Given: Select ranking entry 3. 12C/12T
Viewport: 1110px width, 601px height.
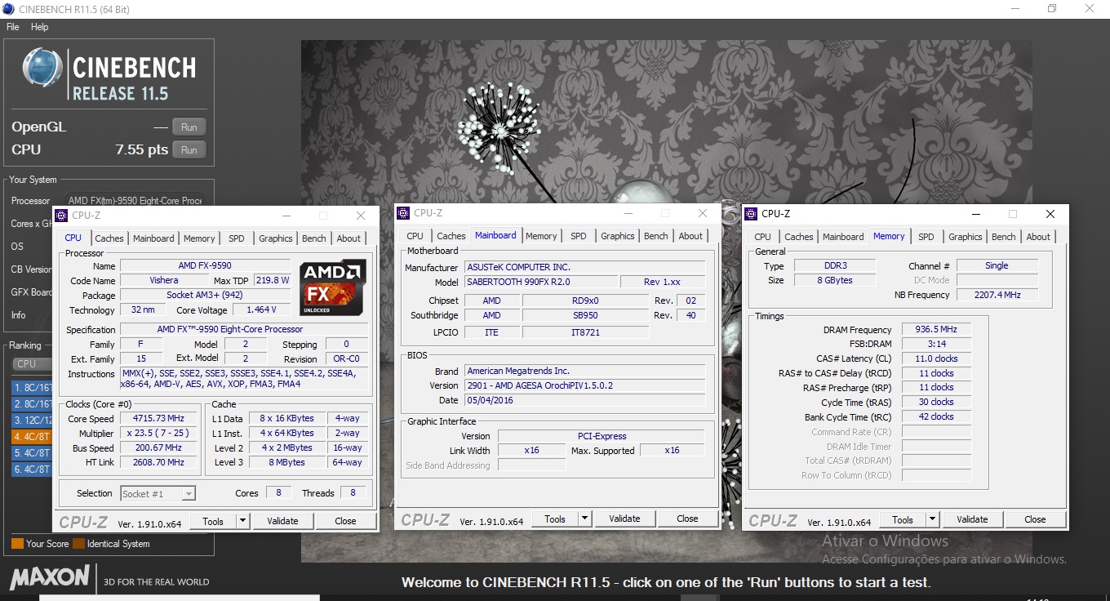Looking at the screenshot, I should pyautogui.click(x=33, y=421).
